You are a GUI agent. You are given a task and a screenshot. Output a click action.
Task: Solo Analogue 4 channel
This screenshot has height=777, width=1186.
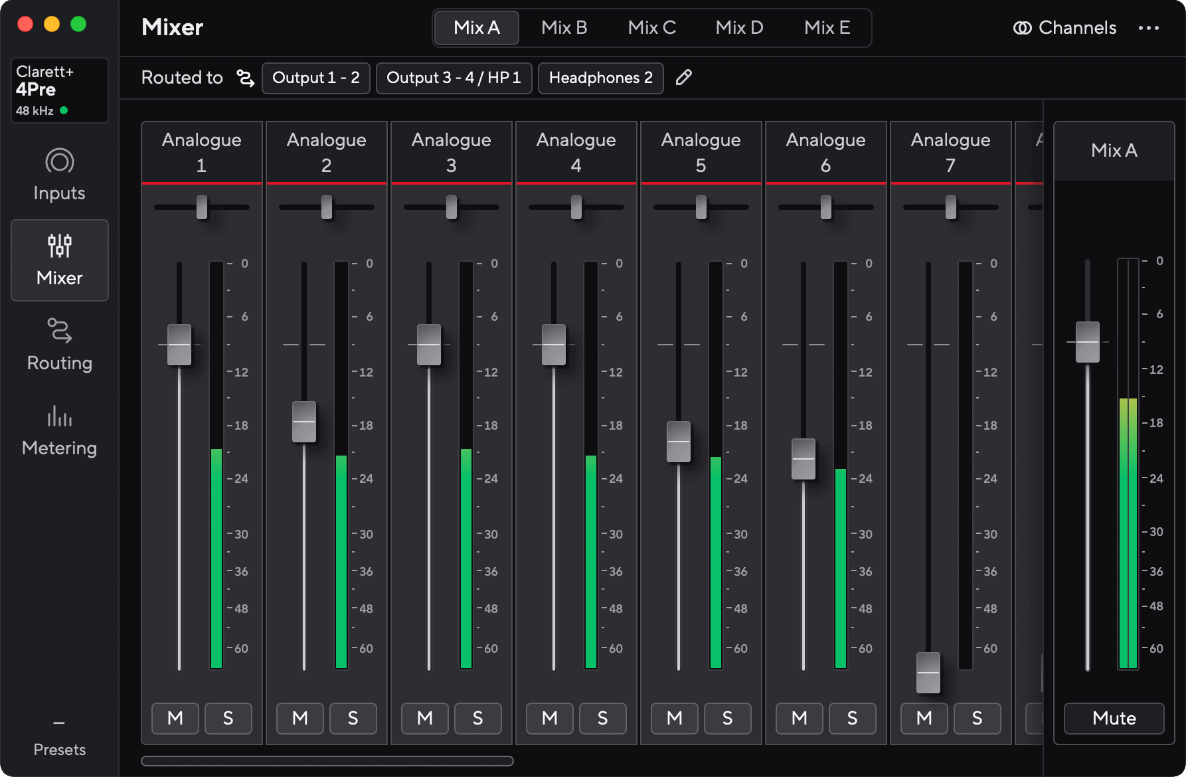[603, 718]
